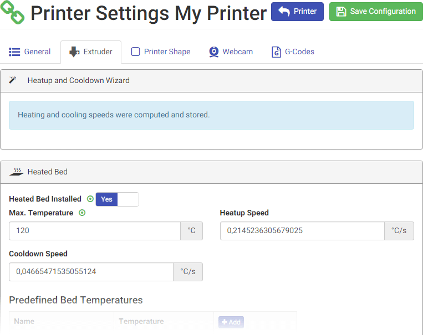
Task: Click the list icon on General tab
Action: 14,52
